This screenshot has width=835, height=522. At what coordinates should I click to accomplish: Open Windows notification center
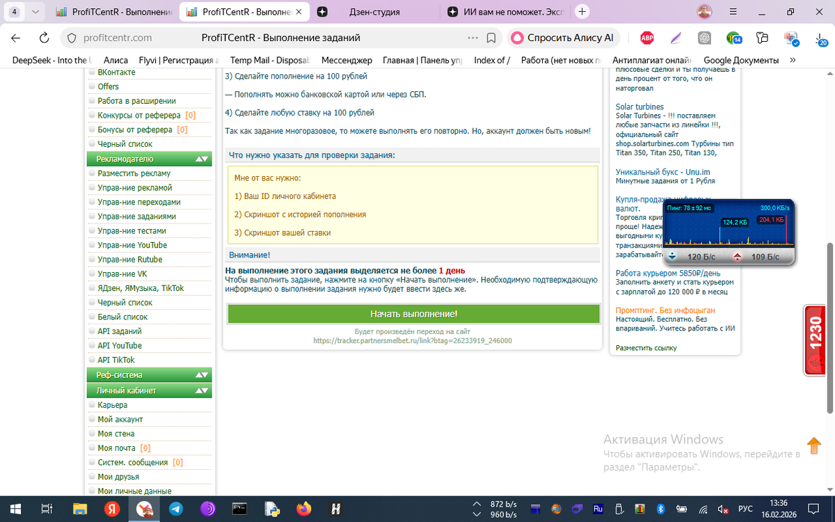point(813,509)
